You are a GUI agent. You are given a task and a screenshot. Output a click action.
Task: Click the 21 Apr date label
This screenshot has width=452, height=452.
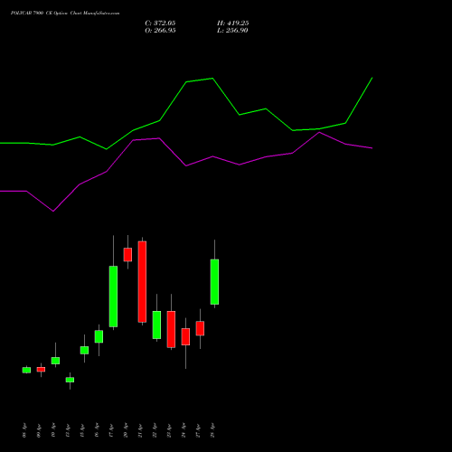(x=140, y=430)
